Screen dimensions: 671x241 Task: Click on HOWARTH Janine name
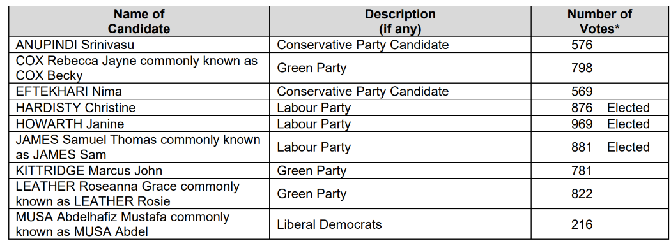pos(70,124)
